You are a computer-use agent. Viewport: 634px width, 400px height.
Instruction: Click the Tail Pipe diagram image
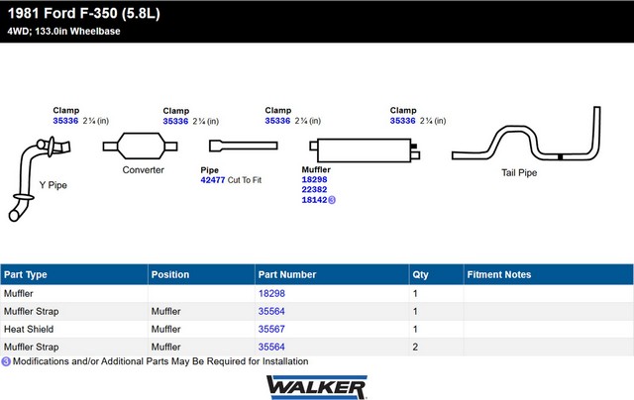526,134
